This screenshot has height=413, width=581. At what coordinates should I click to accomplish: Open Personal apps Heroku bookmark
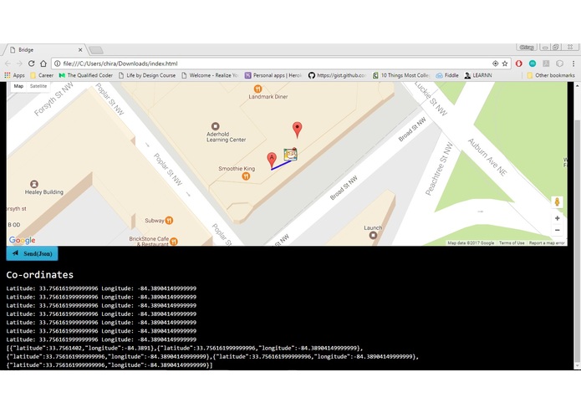(x=273, y=75)
